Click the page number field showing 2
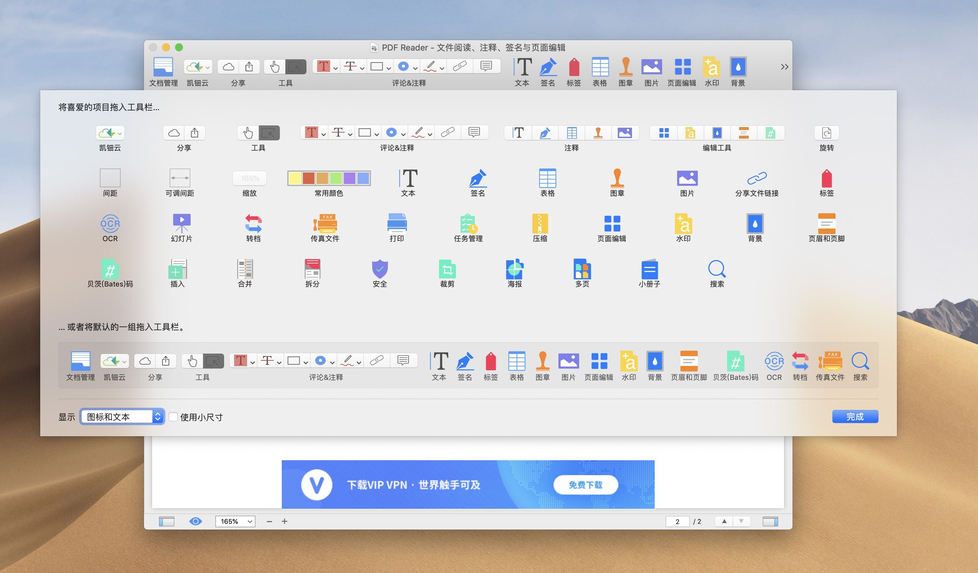The image size is (978, 573). pos(677,521)
